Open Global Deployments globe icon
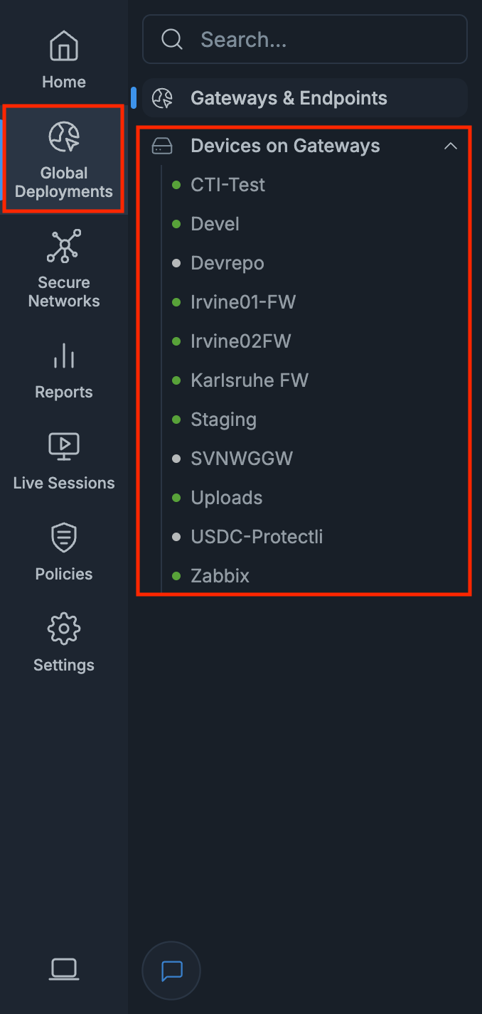 pyautogui.click(x=64, y=137)
